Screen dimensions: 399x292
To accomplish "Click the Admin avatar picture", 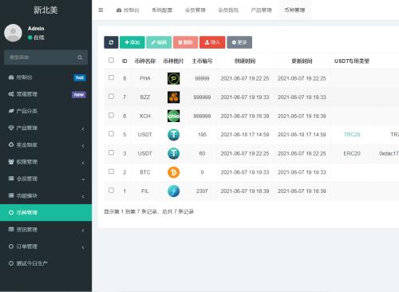I will point(13,33).
